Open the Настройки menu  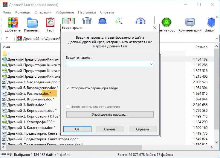(87, 12)
